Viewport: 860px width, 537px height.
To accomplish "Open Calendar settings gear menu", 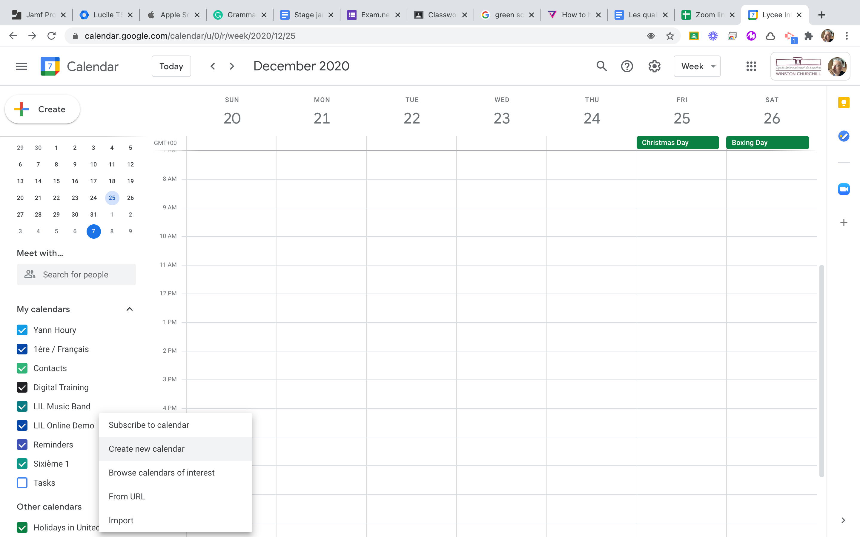I will pos(654,67).
